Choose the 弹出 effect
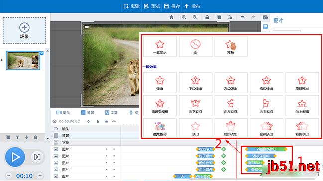Viewport: 323px width, 181px height. 160,83
